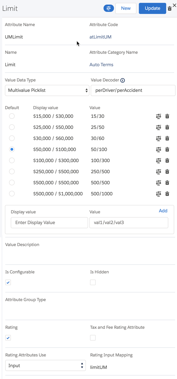Delete the 100/300 value row
177x379 pixels.
point(167,160)
